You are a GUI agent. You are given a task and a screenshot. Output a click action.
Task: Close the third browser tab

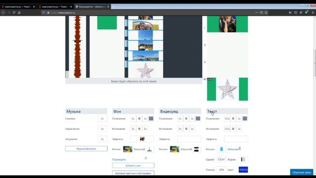click(x=108, y=6)
